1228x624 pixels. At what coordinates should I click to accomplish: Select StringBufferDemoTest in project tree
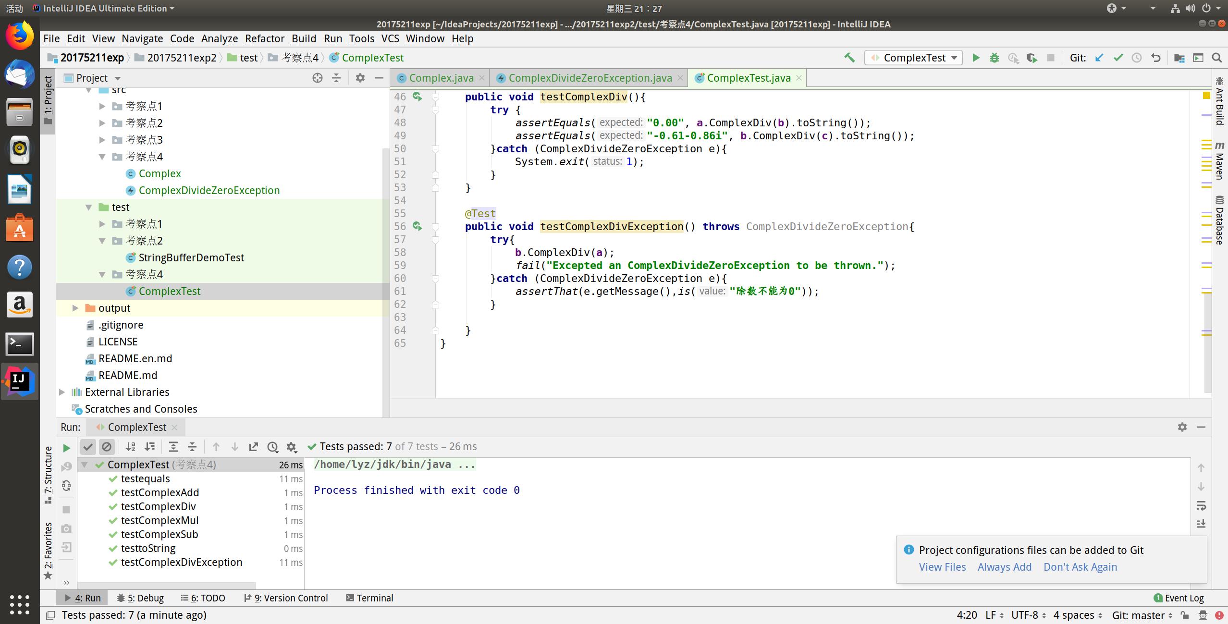[x=191, y=257]
